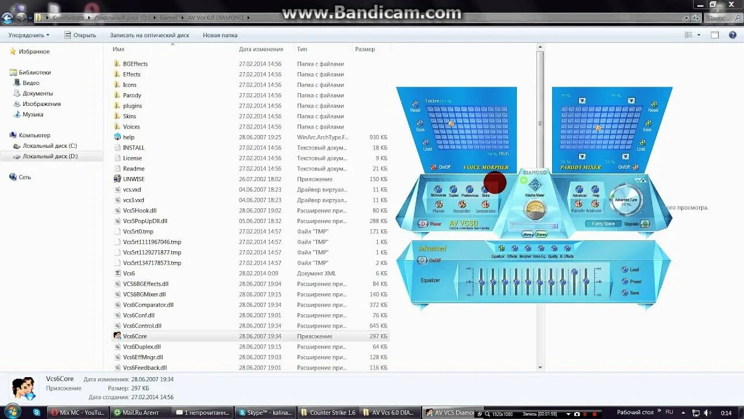
Task: Toggle Parody Mixer On/Off
Action: (635, 167)
